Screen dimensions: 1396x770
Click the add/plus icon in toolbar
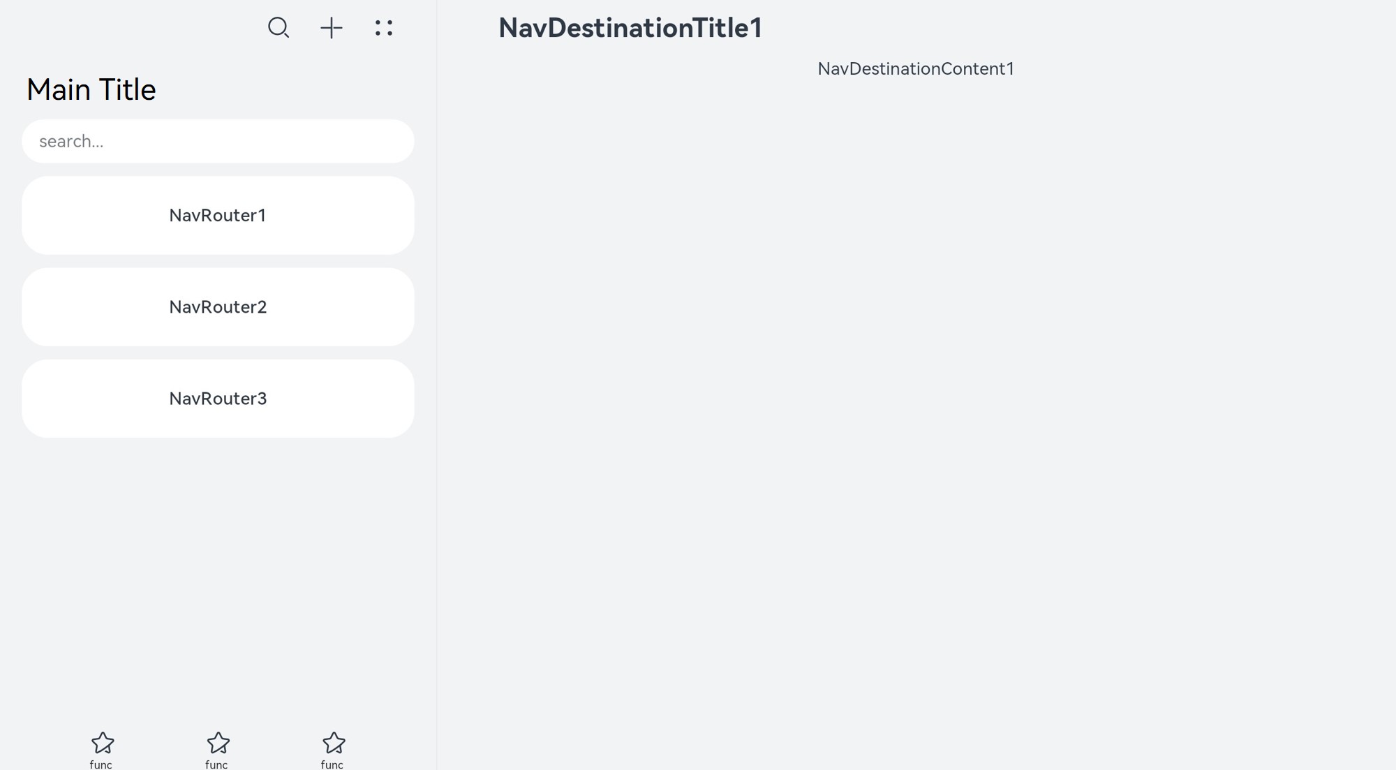pyautogui.click(x=331, y=27)
